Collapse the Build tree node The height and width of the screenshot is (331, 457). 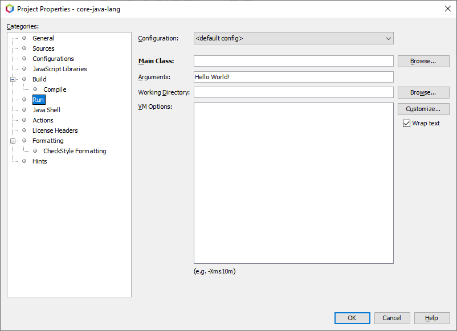coord(13,79)
